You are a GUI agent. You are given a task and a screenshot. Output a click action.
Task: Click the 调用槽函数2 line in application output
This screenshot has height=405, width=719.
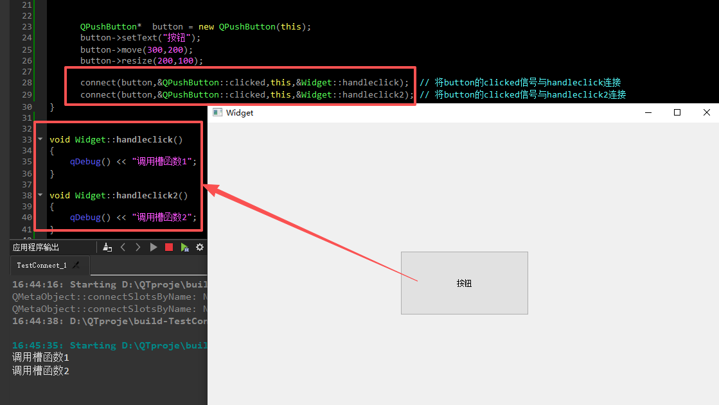point(40,370)
